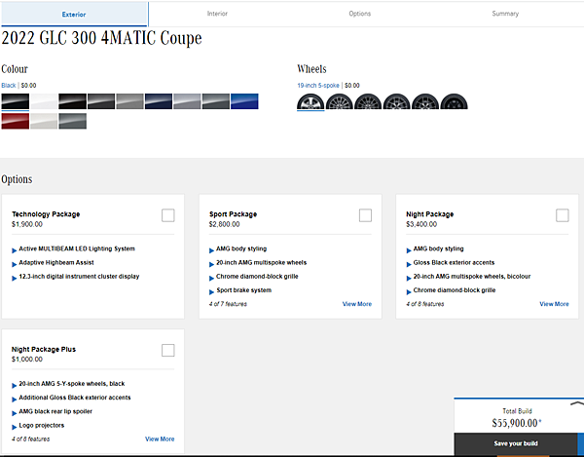Select the third black colour swatch

[73, 101]
